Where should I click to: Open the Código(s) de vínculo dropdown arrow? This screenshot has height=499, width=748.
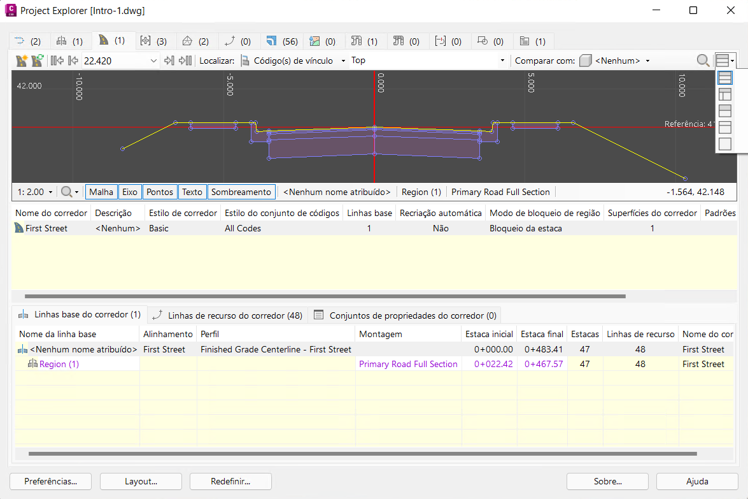point(343,61)
